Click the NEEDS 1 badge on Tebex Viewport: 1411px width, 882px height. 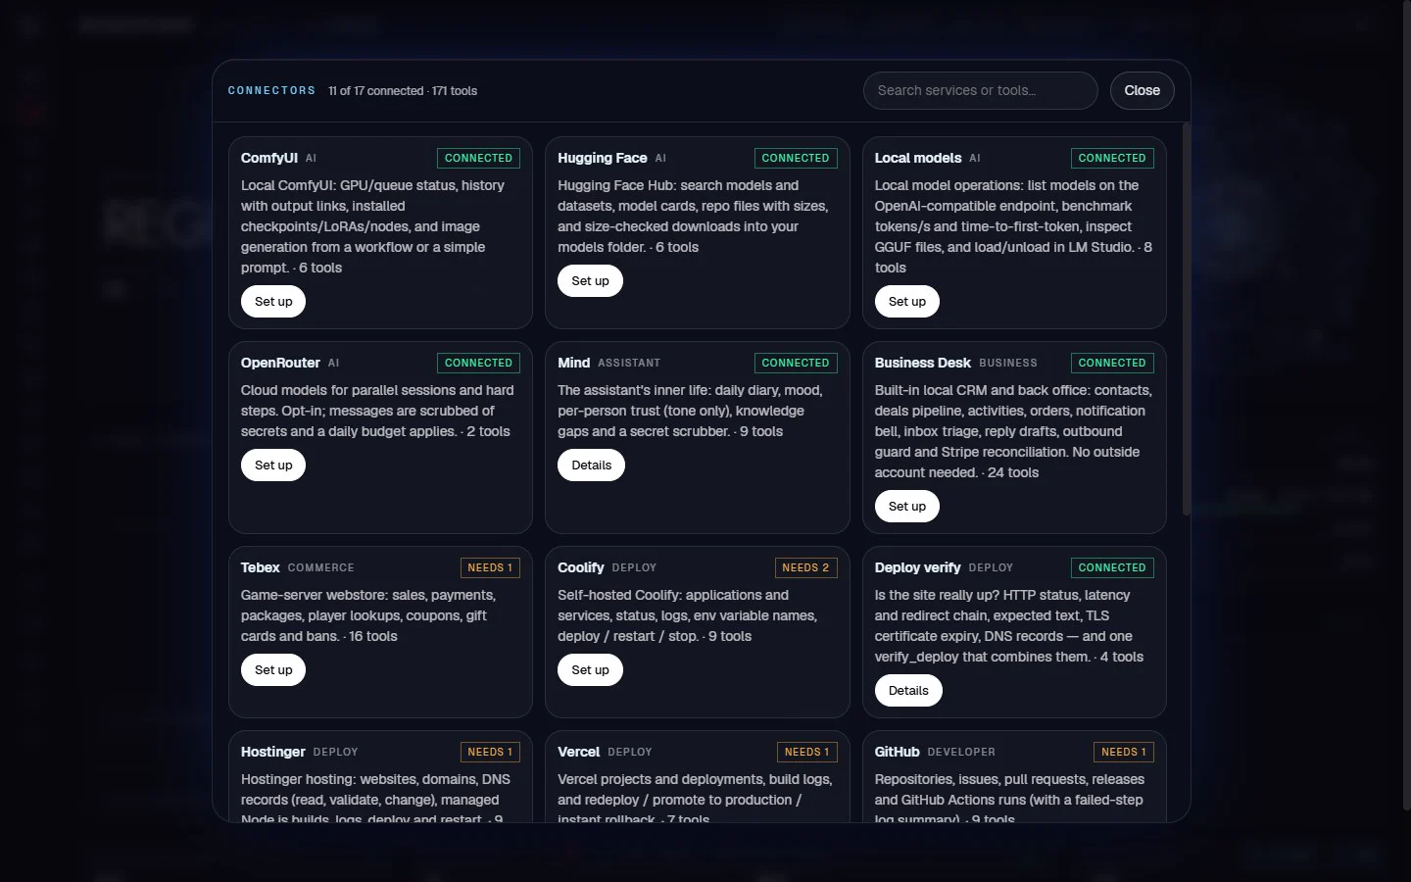click(490, 567)
